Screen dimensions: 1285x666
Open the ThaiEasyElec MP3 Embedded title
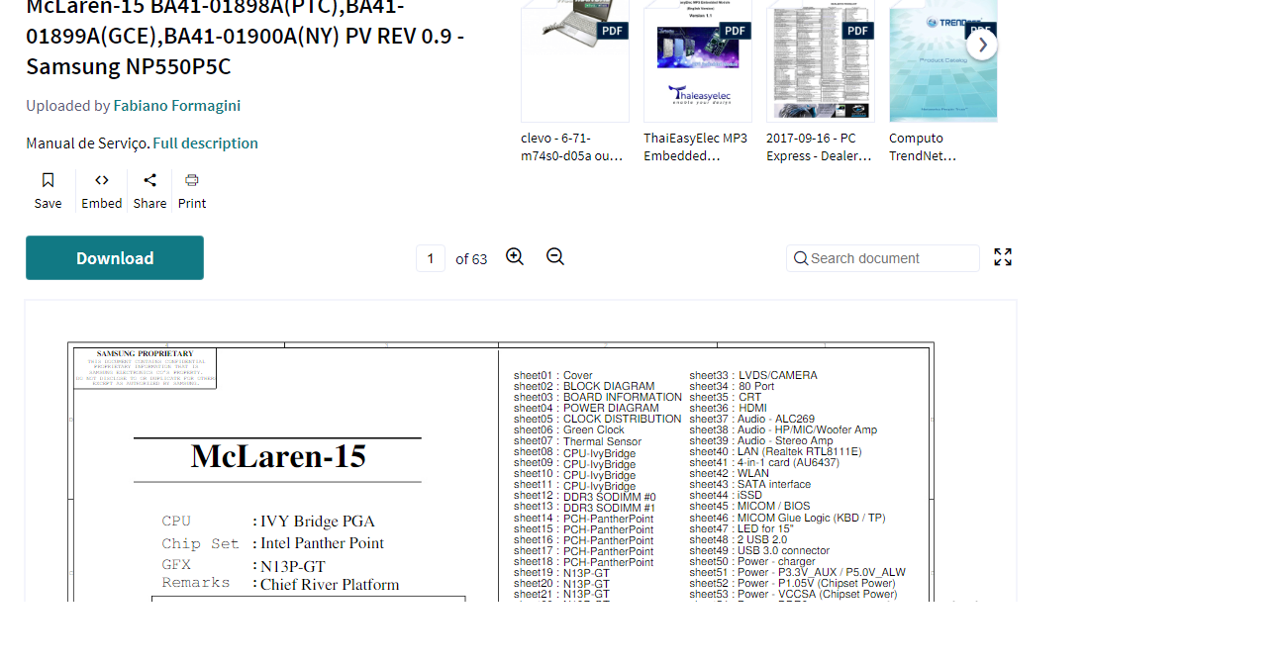click(696, 146)
